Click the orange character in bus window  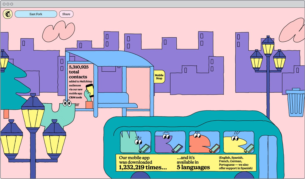(x=200, y=143)
